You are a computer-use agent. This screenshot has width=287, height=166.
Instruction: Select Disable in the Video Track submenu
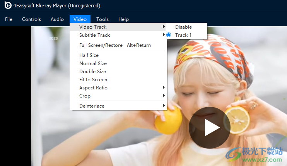coord(186,27)
